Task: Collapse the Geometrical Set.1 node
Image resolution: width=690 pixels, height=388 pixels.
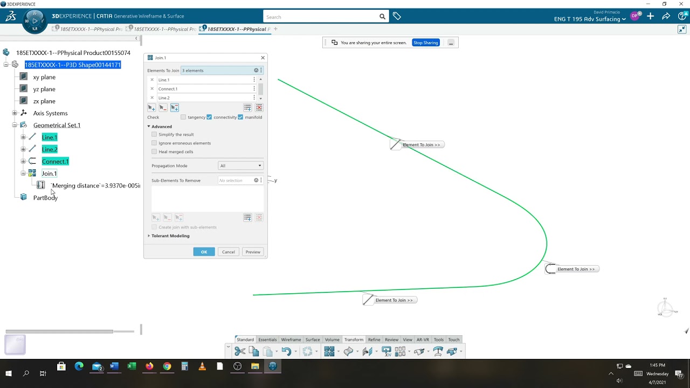Action: 15,125
